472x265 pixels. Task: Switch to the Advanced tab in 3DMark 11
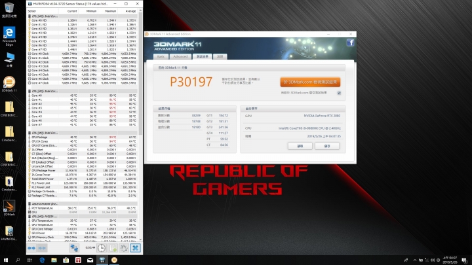click(x=180, y=56)
